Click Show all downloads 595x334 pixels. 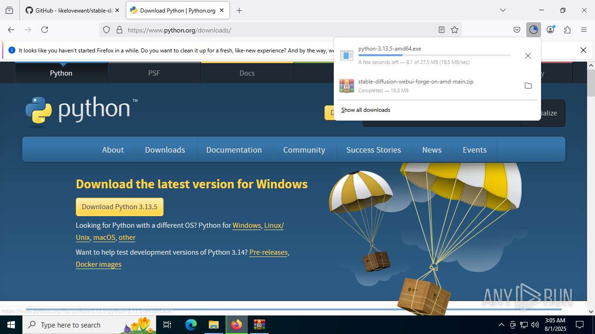pos(366,110)
